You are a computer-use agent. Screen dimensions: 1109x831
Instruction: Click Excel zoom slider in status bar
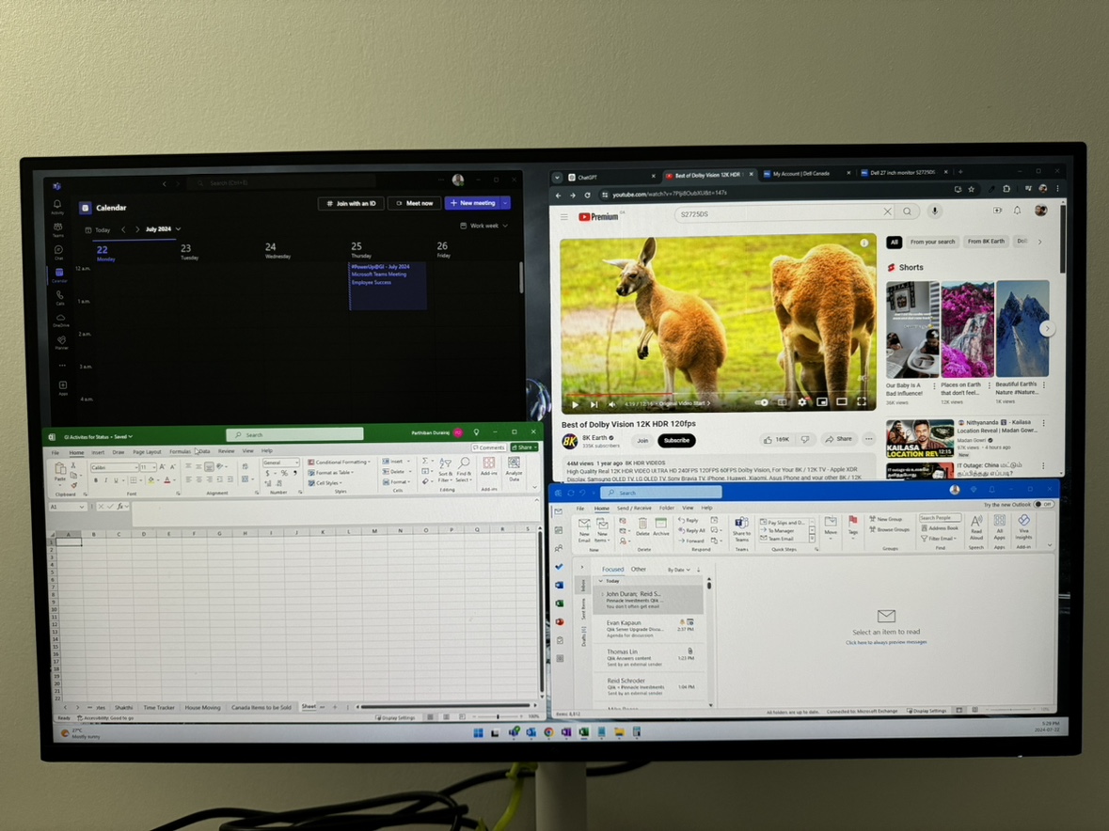(x=498, y=716)
